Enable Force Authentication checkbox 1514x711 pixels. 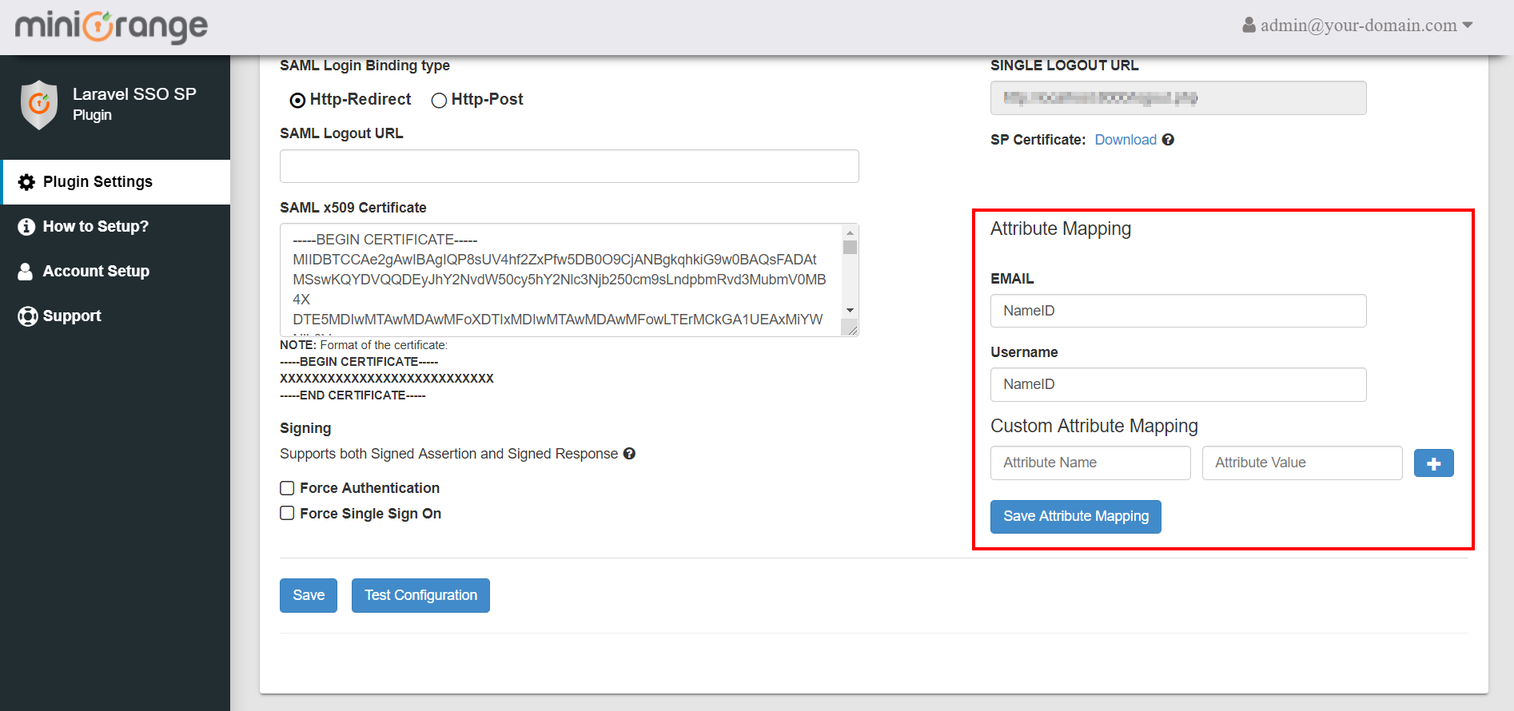287,488
